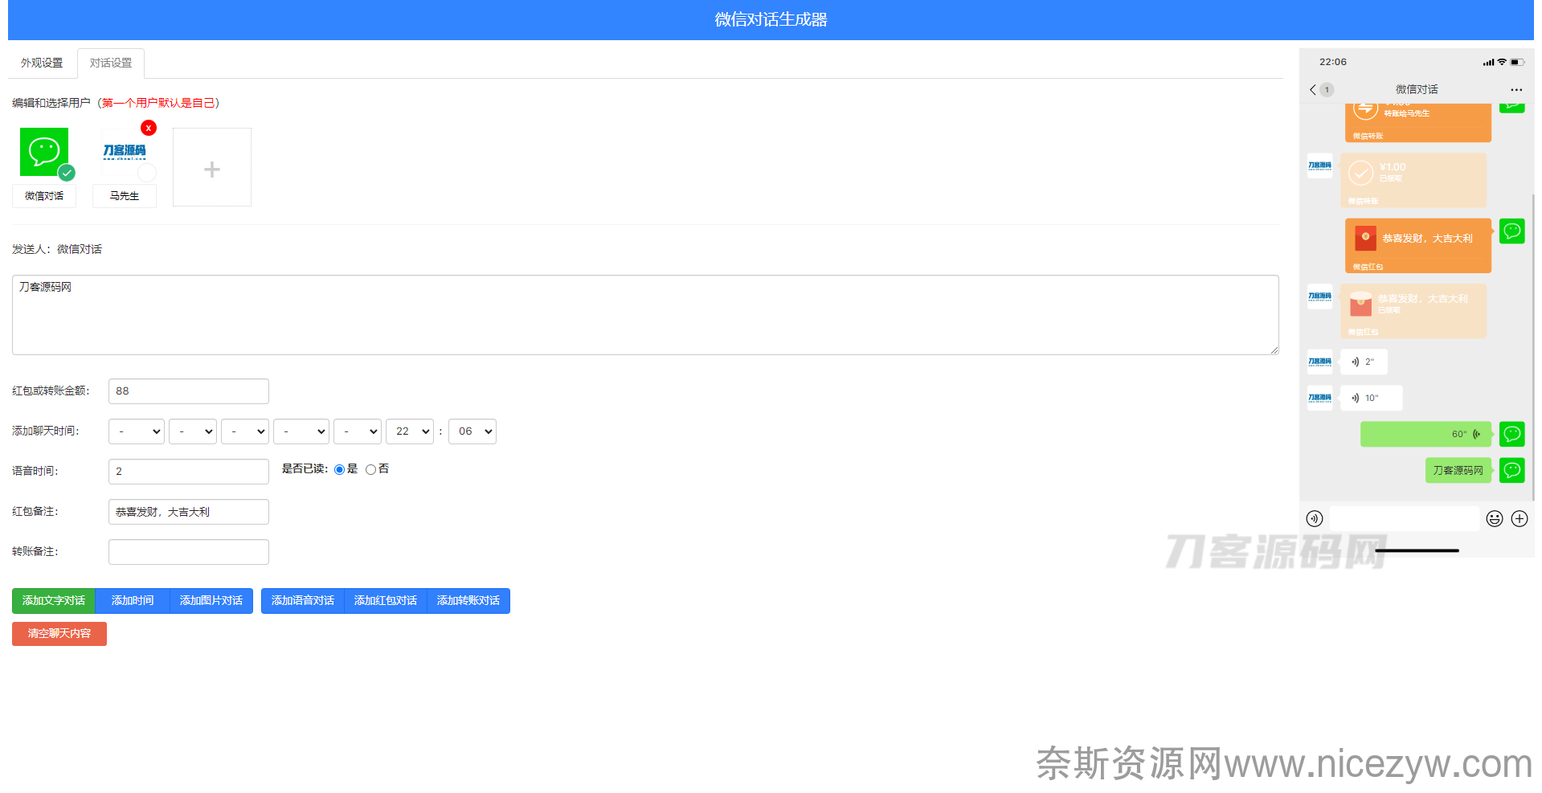Set 是否已读 to 否

coord(370,469)
